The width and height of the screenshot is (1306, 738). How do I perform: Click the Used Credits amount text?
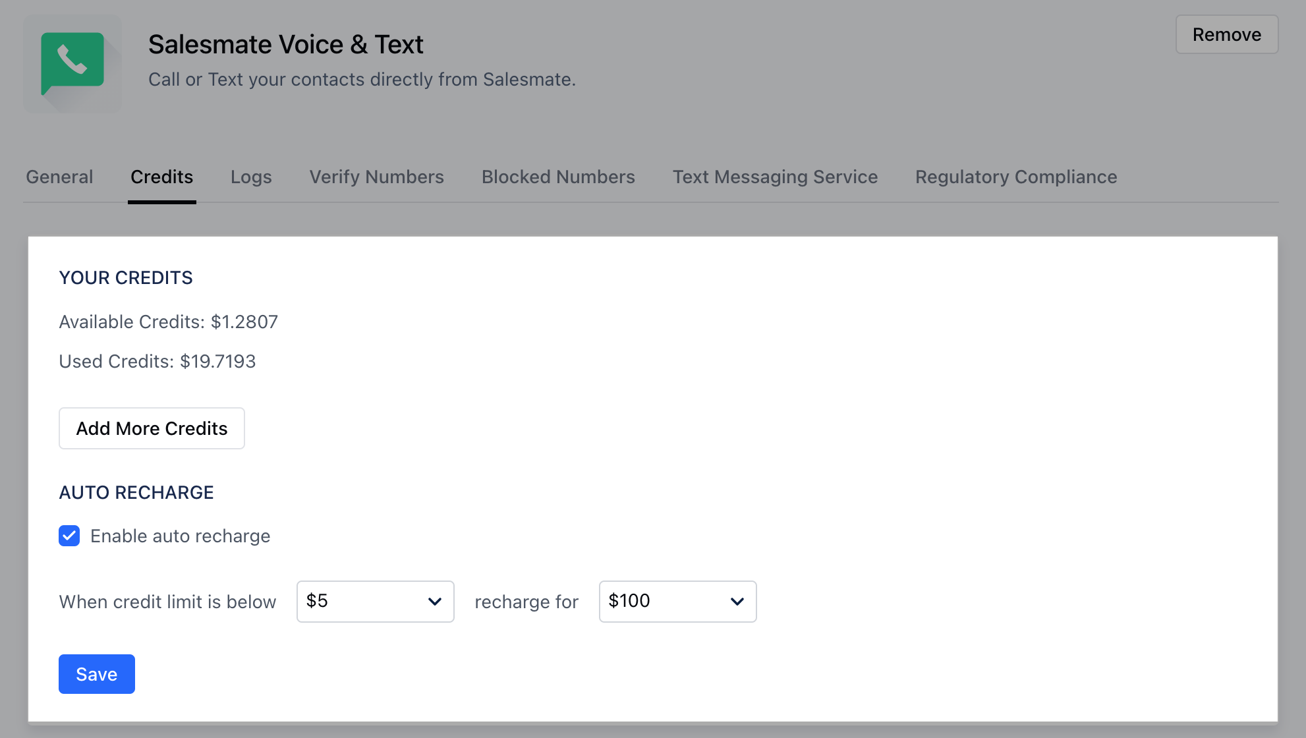[x=217, y=361]
